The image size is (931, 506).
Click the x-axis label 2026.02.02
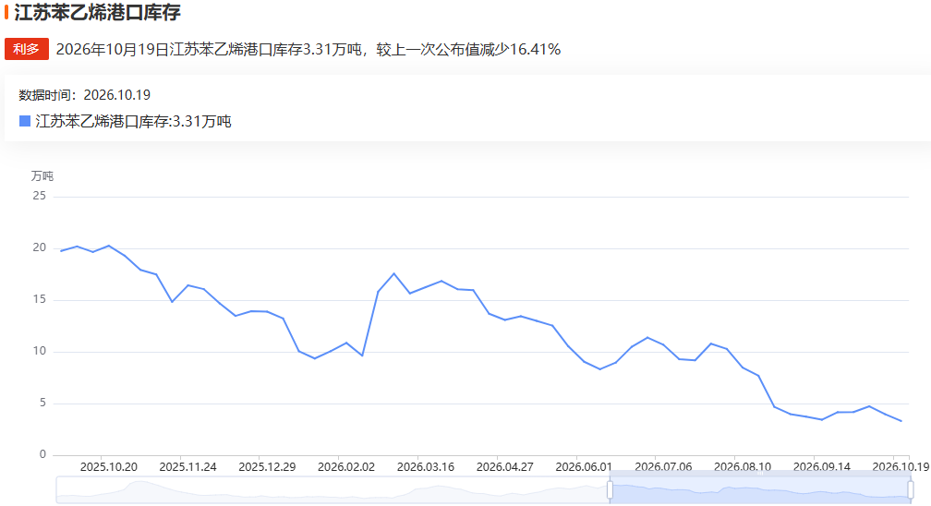tap(346, 467)
